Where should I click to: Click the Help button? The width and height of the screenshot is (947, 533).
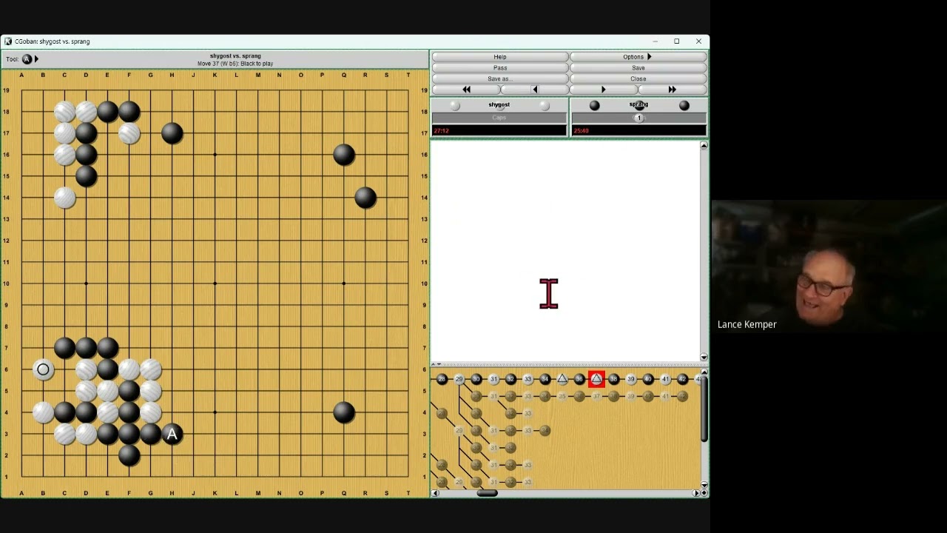pyautogui.click(x=500, y=57)
